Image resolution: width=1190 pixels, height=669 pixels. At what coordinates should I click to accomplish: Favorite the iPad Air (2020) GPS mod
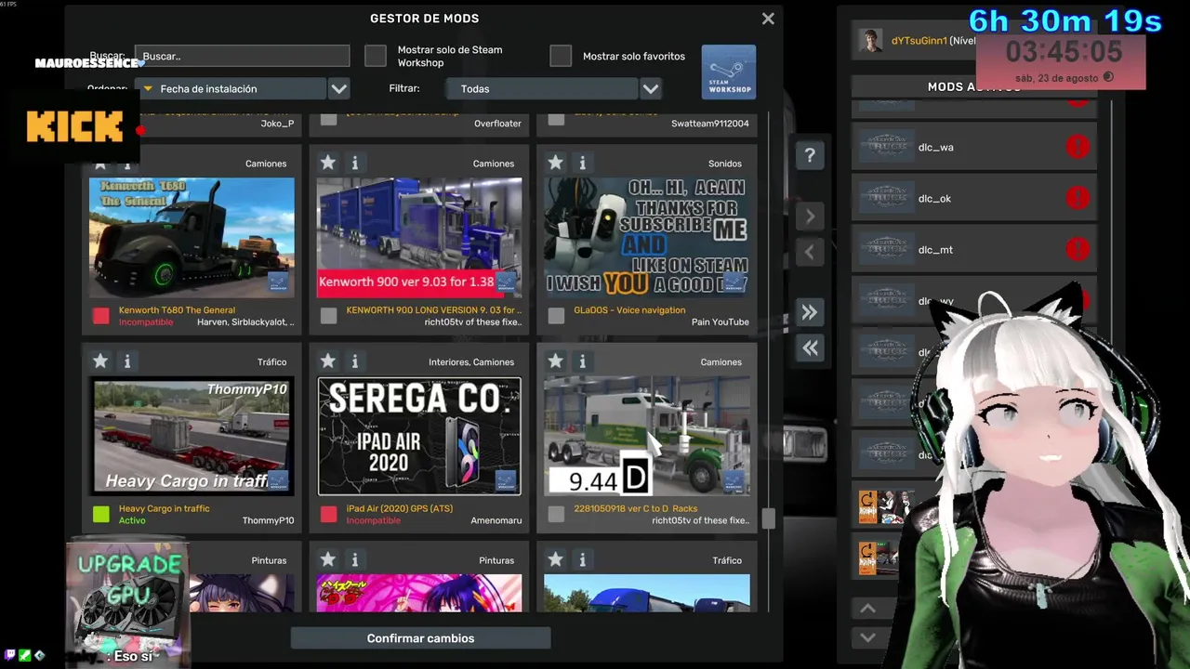[x=327, y=361]
